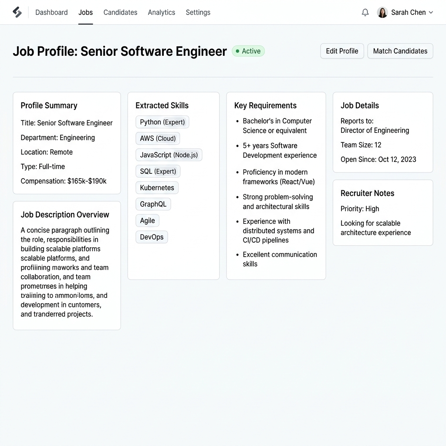Click the Active status badge
Viewport: 446px width, 446px height.
[248, 51]
